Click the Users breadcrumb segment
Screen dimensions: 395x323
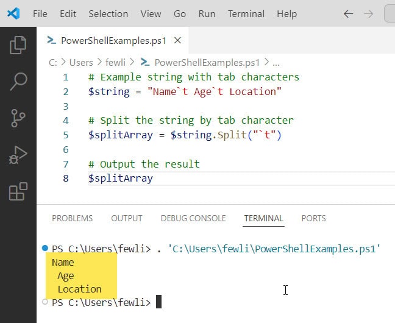pyautogui.click(x=81, y=63)
